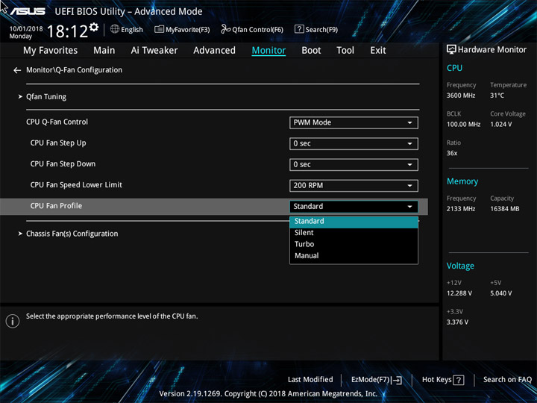Click the +12V reading 12.288 V
This screenshot has width=537, height=403.
coord(459,293)
